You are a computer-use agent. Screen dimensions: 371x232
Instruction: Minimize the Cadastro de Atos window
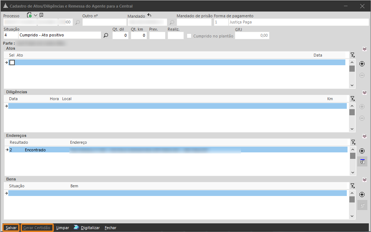click(346, 6)
